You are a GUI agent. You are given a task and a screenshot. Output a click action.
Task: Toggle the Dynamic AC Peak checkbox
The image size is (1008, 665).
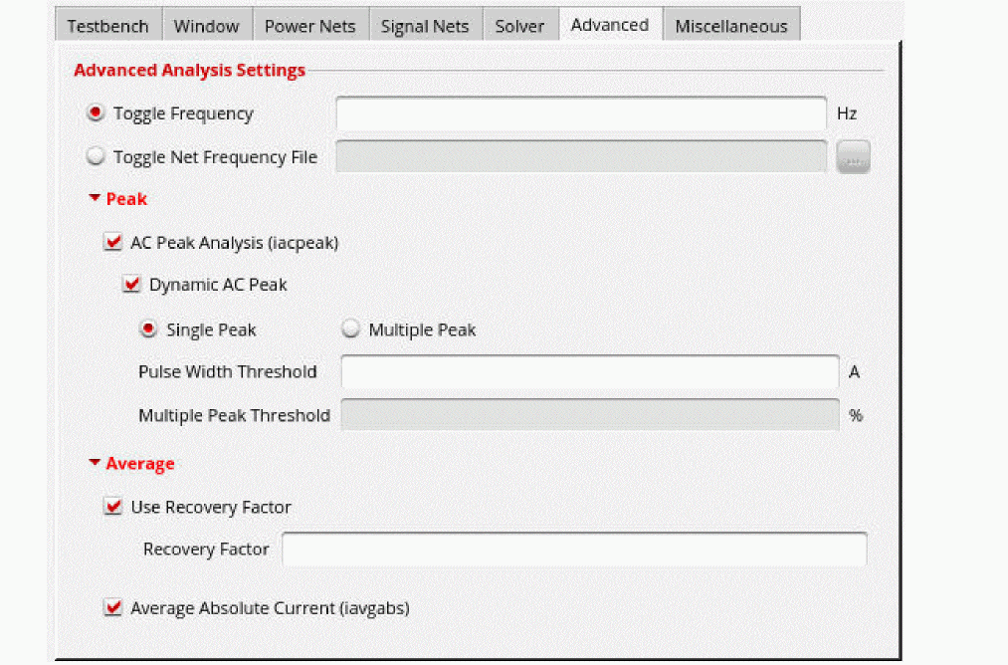pos(131,285)
